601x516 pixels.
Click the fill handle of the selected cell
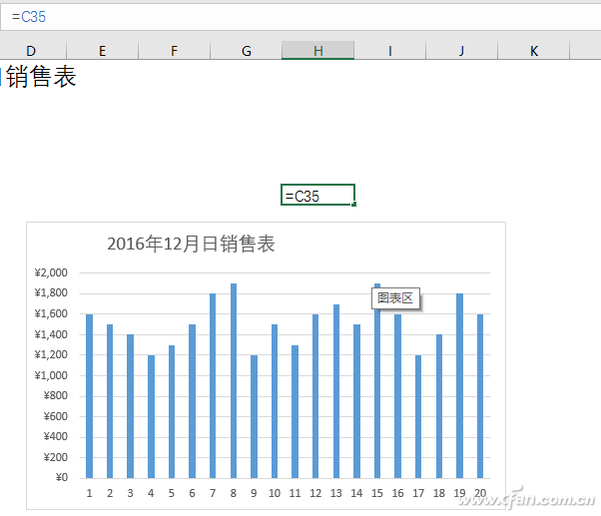pos(353,205)
